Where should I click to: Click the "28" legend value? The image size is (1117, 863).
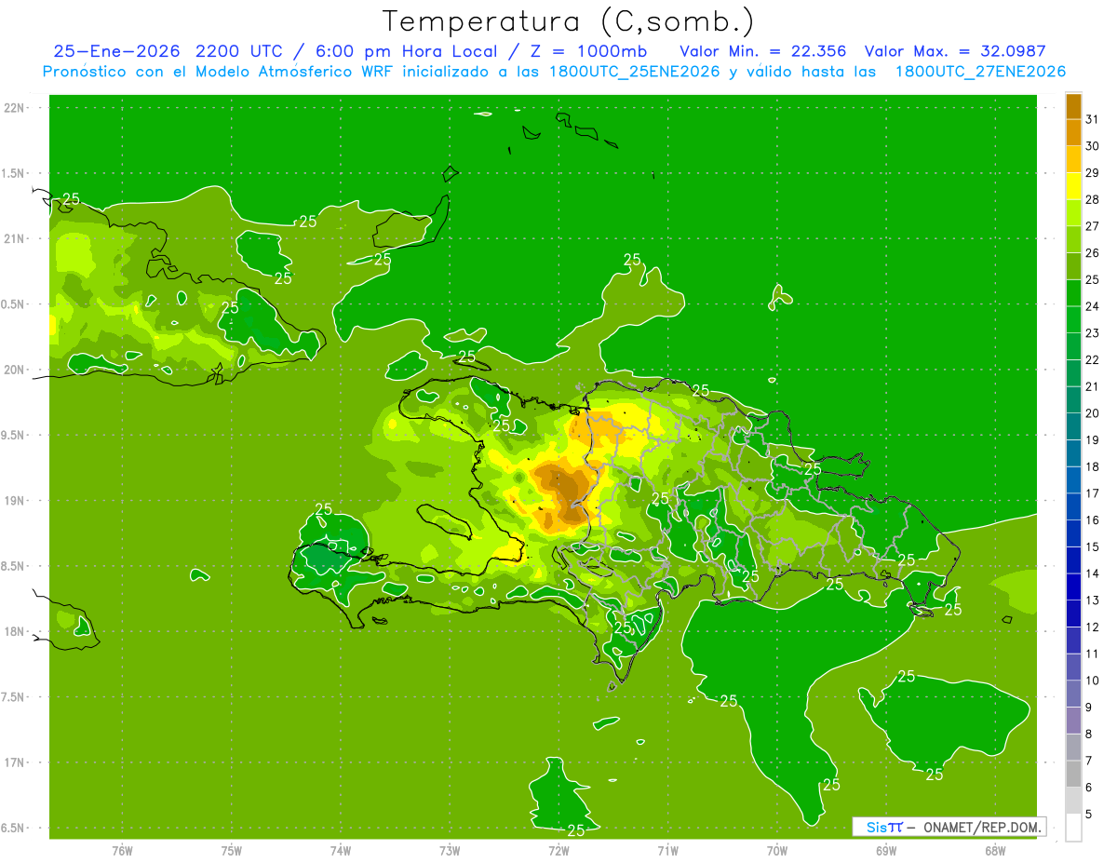pyautogui.click(x=1092, y=199)
